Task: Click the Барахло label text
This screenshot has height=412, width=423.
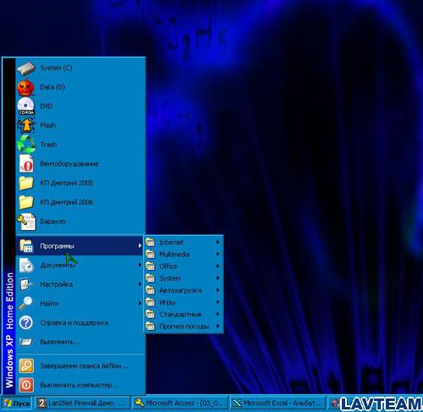Action: pos(52,222)
